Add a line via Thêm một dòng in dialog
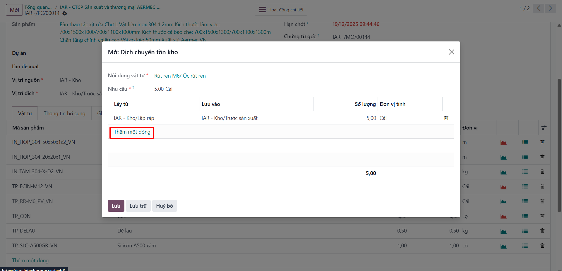 coord(132,132)
